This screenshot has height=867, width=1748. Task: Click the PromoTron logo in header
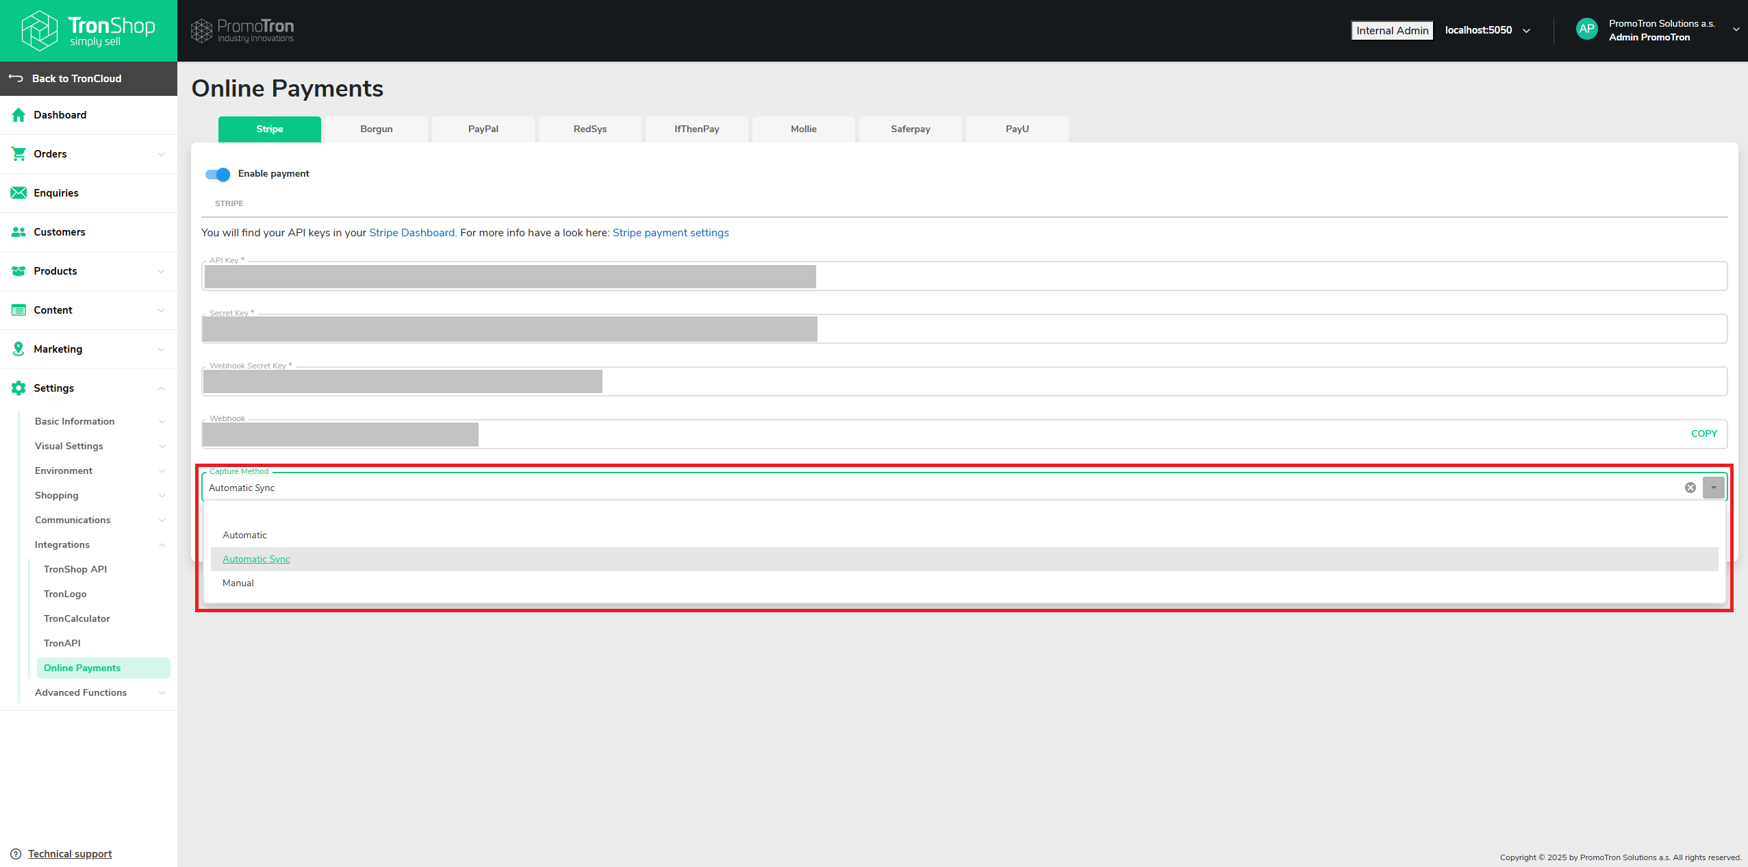[x=242, y=30]
